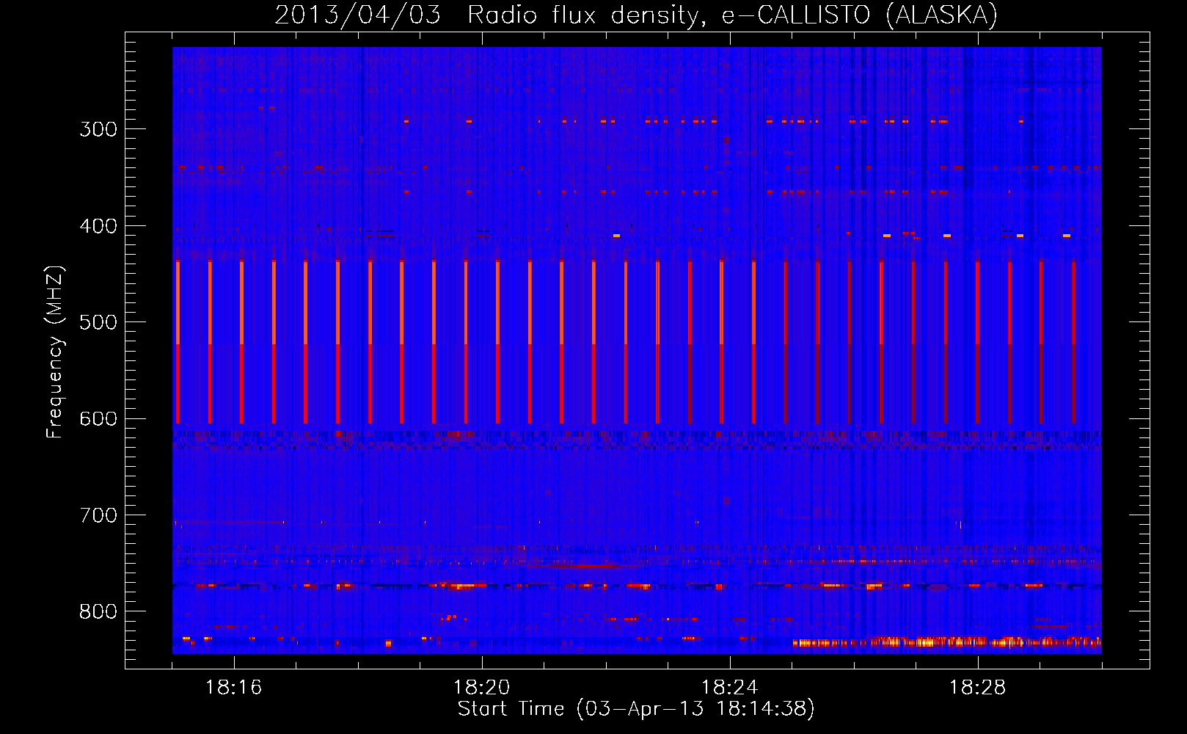The image size is (1187, 734).
Task: Click the 18:28 time tick label
Action: coord(978,688)
